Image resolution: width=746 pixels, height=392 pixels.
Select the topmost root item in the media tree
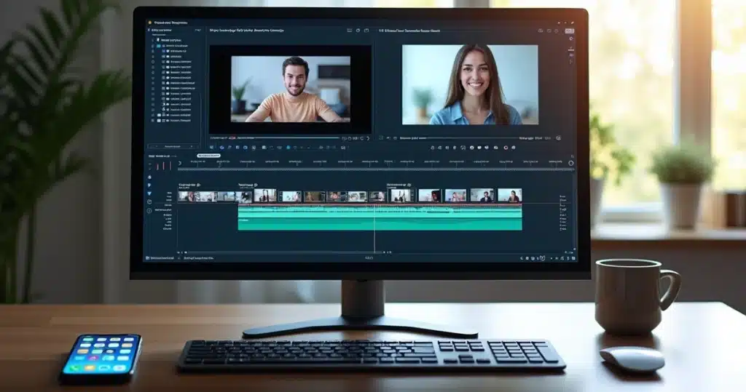(170, 41)
